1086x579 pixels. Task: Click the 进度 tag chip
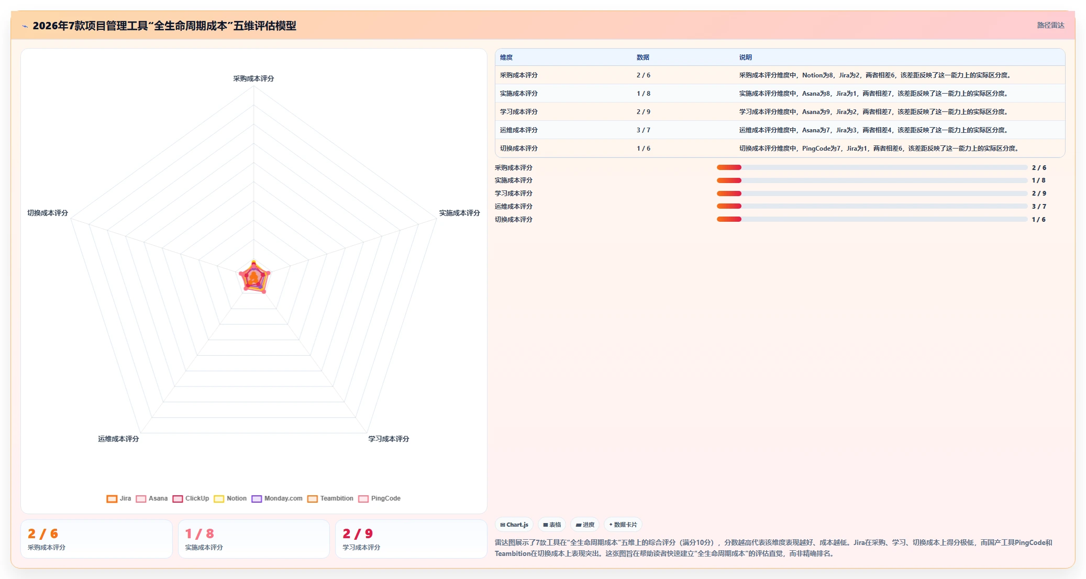click(x=585, y=525)
